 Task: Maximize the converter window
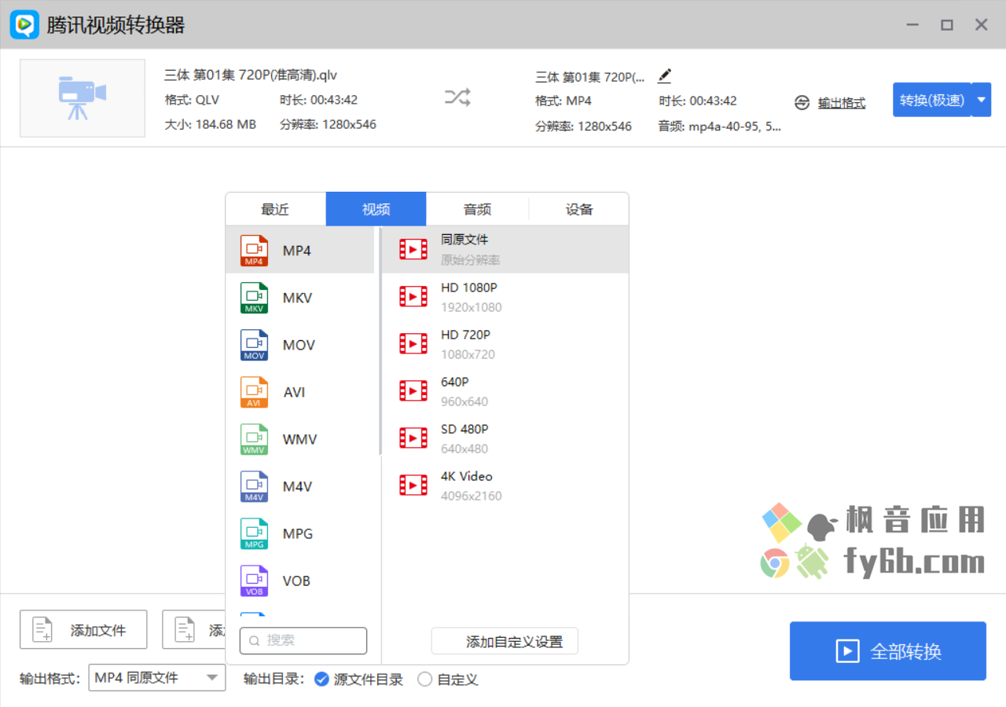pos(947,25)
